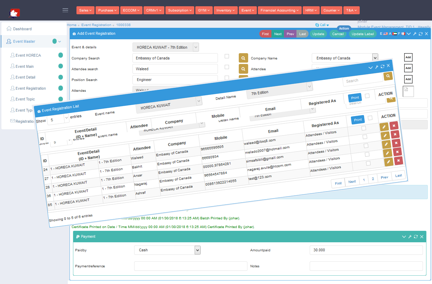This screenshot has width=432, height=284.
Task: Open the Financial Accounting dropdown menu
Action: pos(280,10)
